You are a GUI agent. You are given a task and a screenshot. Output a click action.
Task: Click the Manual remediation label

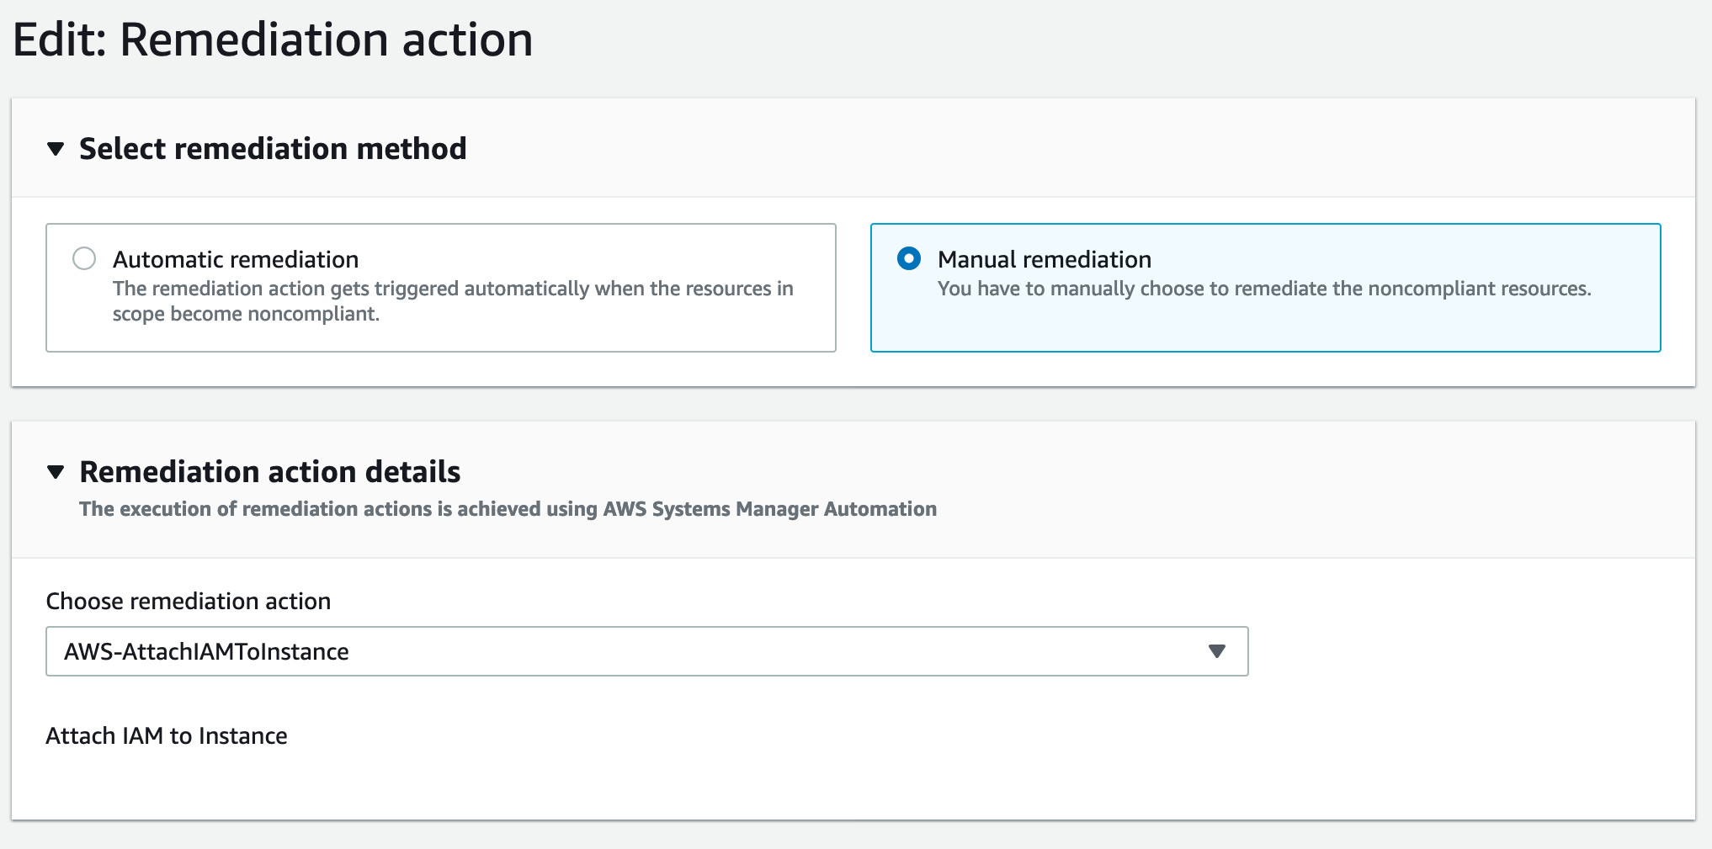point(1045,259)
